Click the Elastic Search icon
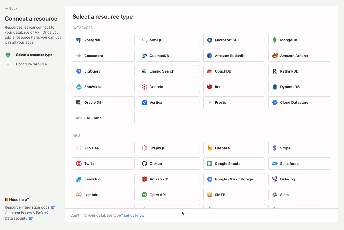Image resolution: width=344 pixels, height=230 pixels. pos(144,71)
